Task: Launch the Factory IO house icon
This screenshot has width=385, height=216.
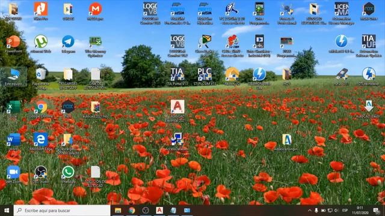Action: coord(232,74)
